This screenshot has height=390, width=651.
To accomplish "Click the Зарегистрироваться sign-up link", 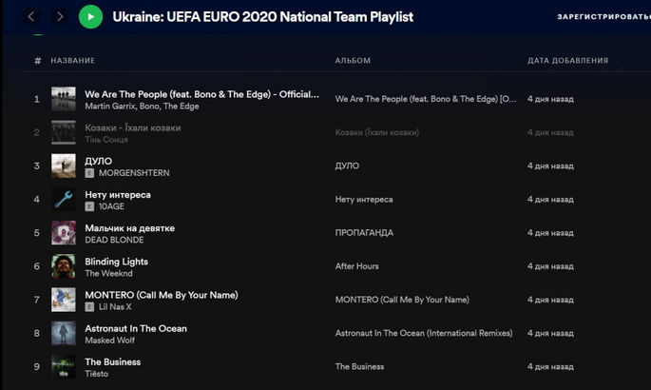I will point(603,17).
